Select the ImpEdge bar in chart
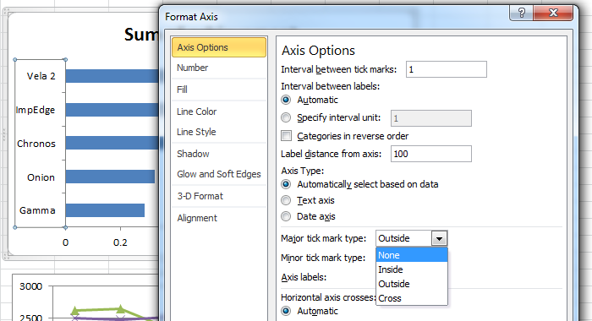Viewport: 592px width, 321px height. pyautogui.click(x=112, y=110)
